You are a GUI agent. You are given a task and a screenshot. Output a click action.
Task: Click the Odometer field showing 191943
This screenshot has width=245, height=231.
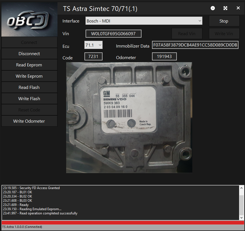164,57
